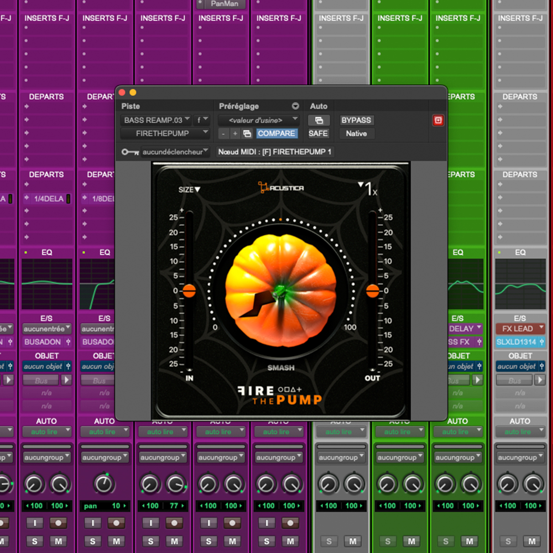This screenshot has width=553, height=553.
Task: Click right pan knob on the 1/4DELA track
Action: tap(60, 484)
